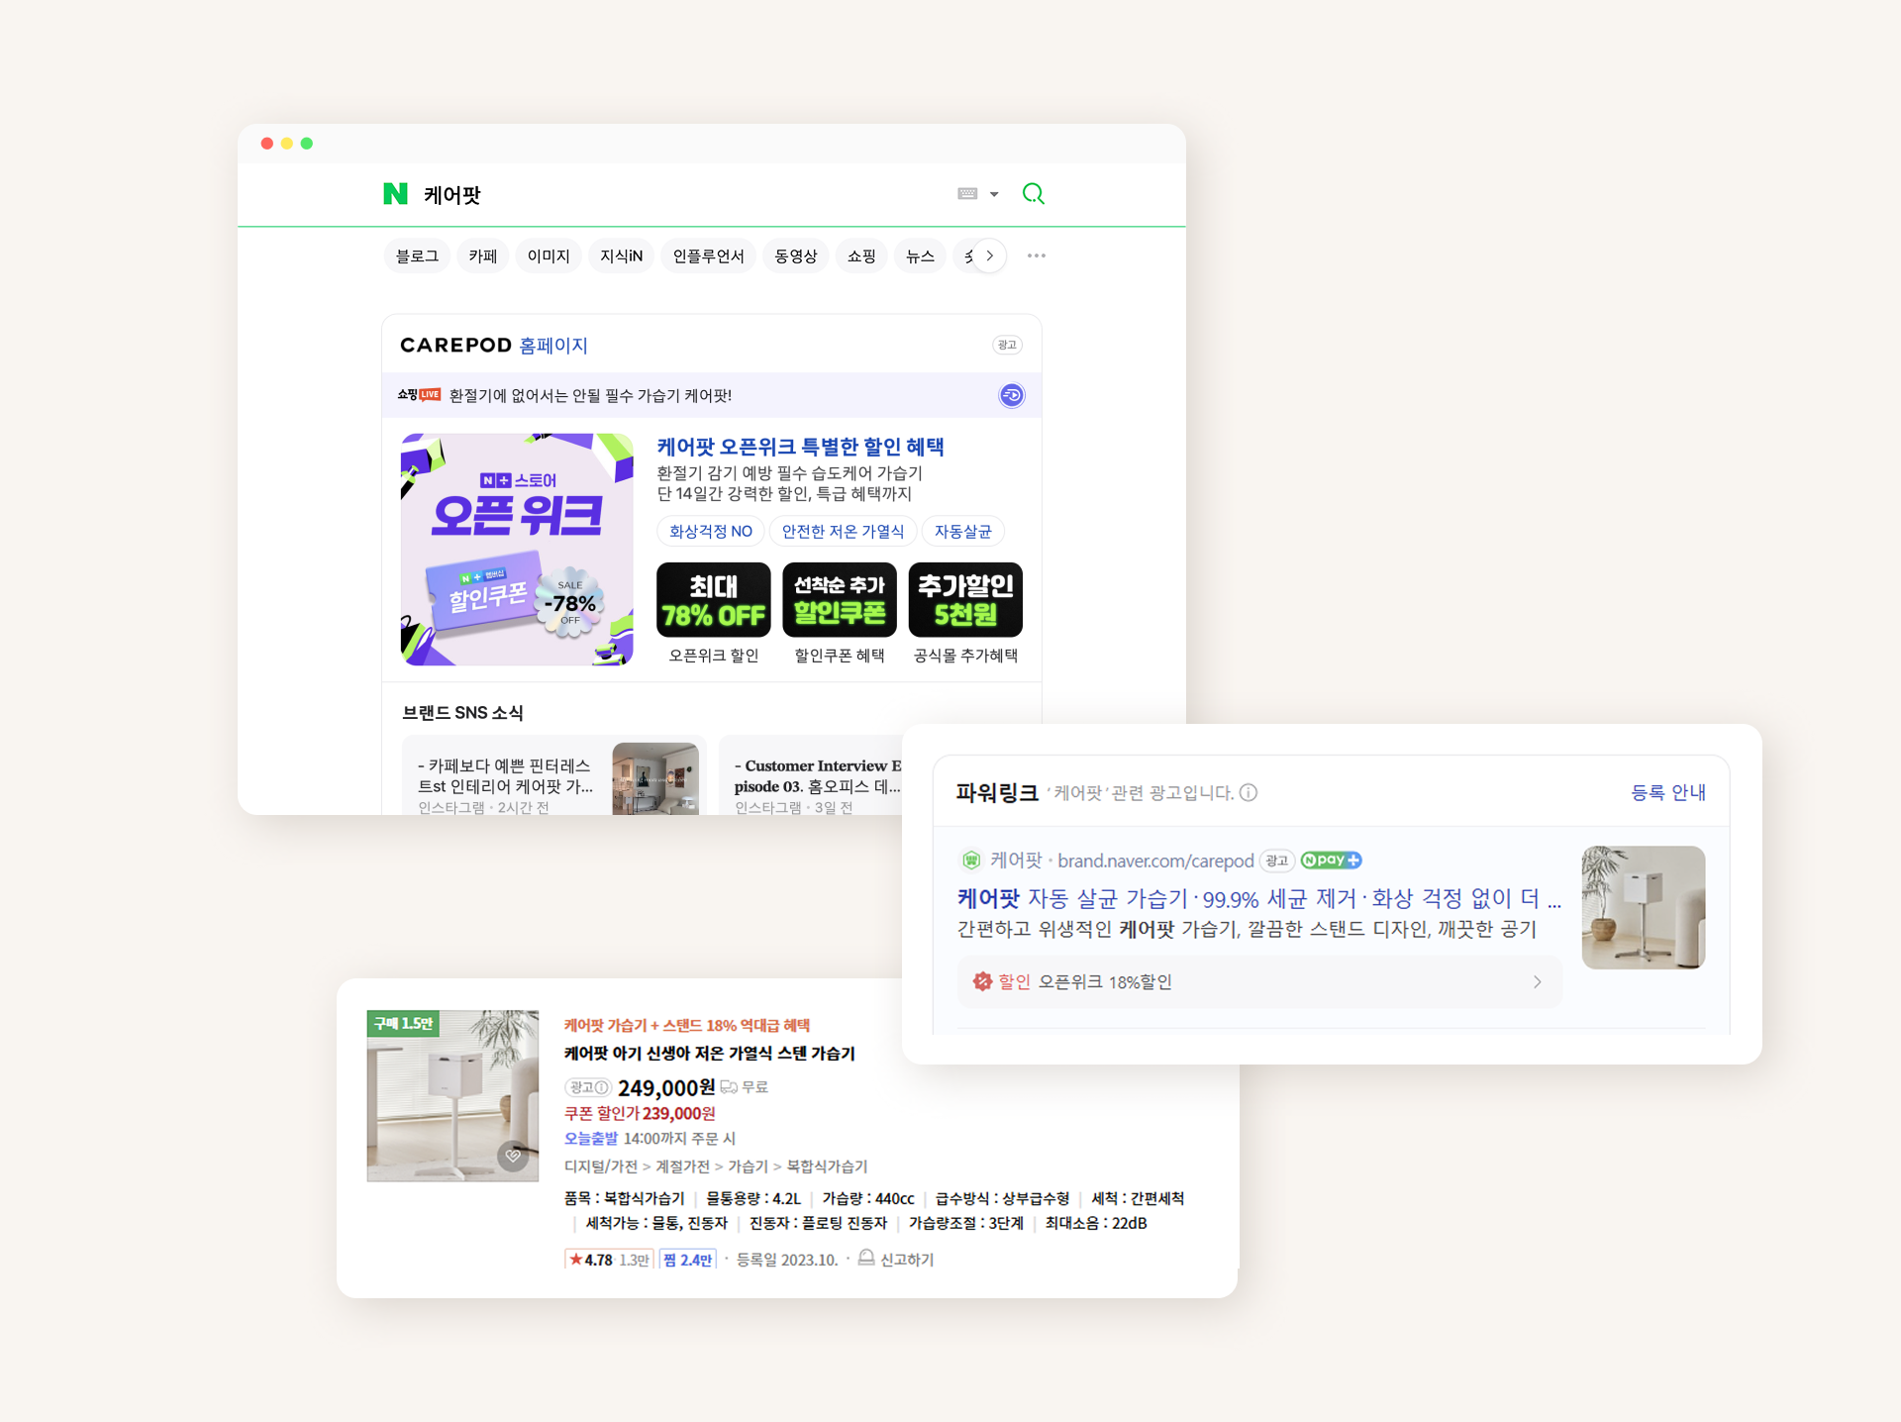Click the 광고 info badge by price
The height and width of the screenshot is (1422, 1901).
click(588, 1087)
